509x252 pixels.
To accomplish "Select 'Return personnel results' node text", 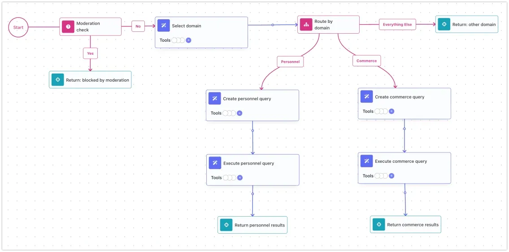I will [x=260, y=225].
